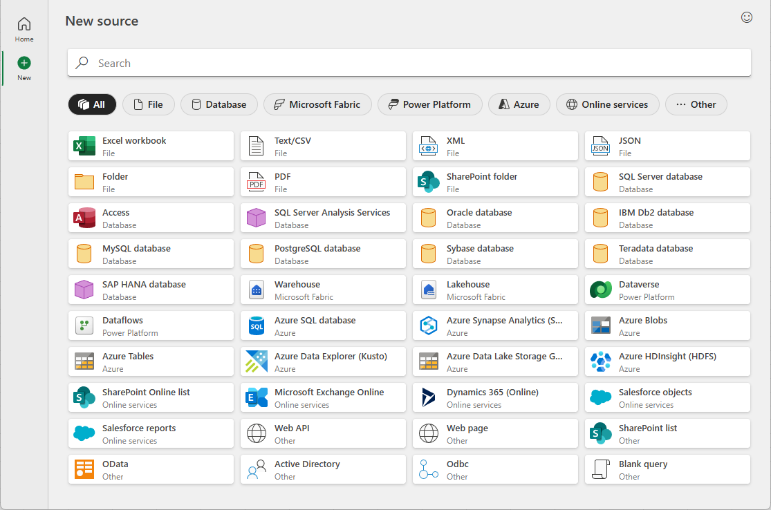This screenshot has width=771, height=510.
Task: Filter sources by File category
Action: pyautogui.click(x=149, y=104)
